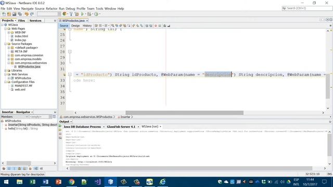Expand the Libraries node
The image size is (333, 187).
[5, 71]
